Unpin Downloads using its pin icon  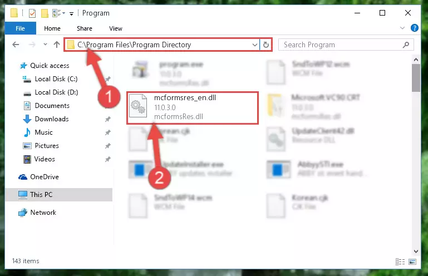coord(108,119)
